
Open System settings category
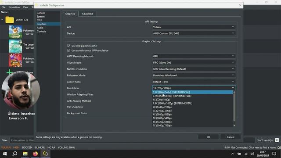[41, 17]
